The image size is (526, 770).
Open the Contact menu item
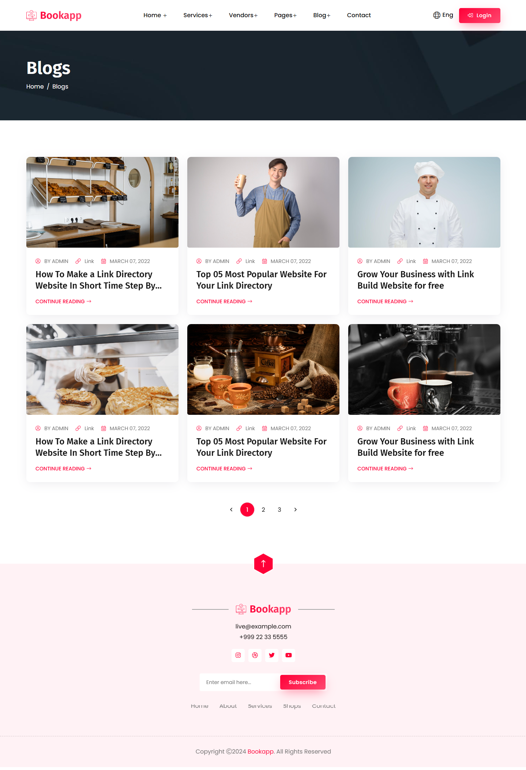pyautogui.click(x=359, y=15)
